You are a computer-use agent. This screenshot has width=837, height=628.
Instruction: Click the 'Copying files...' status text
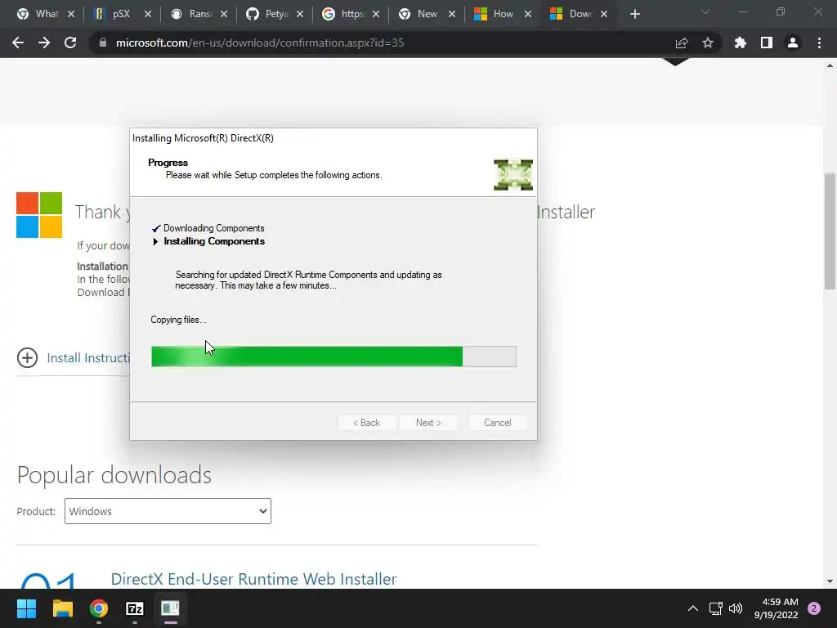[x=178, y=320]
